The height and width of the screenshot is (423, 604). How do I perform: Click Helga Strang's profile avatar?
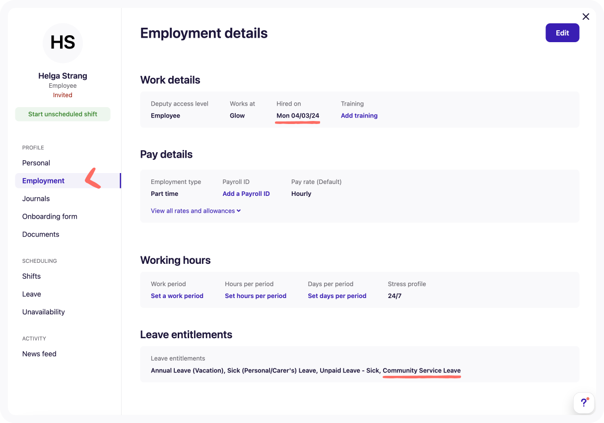point(63,43)
